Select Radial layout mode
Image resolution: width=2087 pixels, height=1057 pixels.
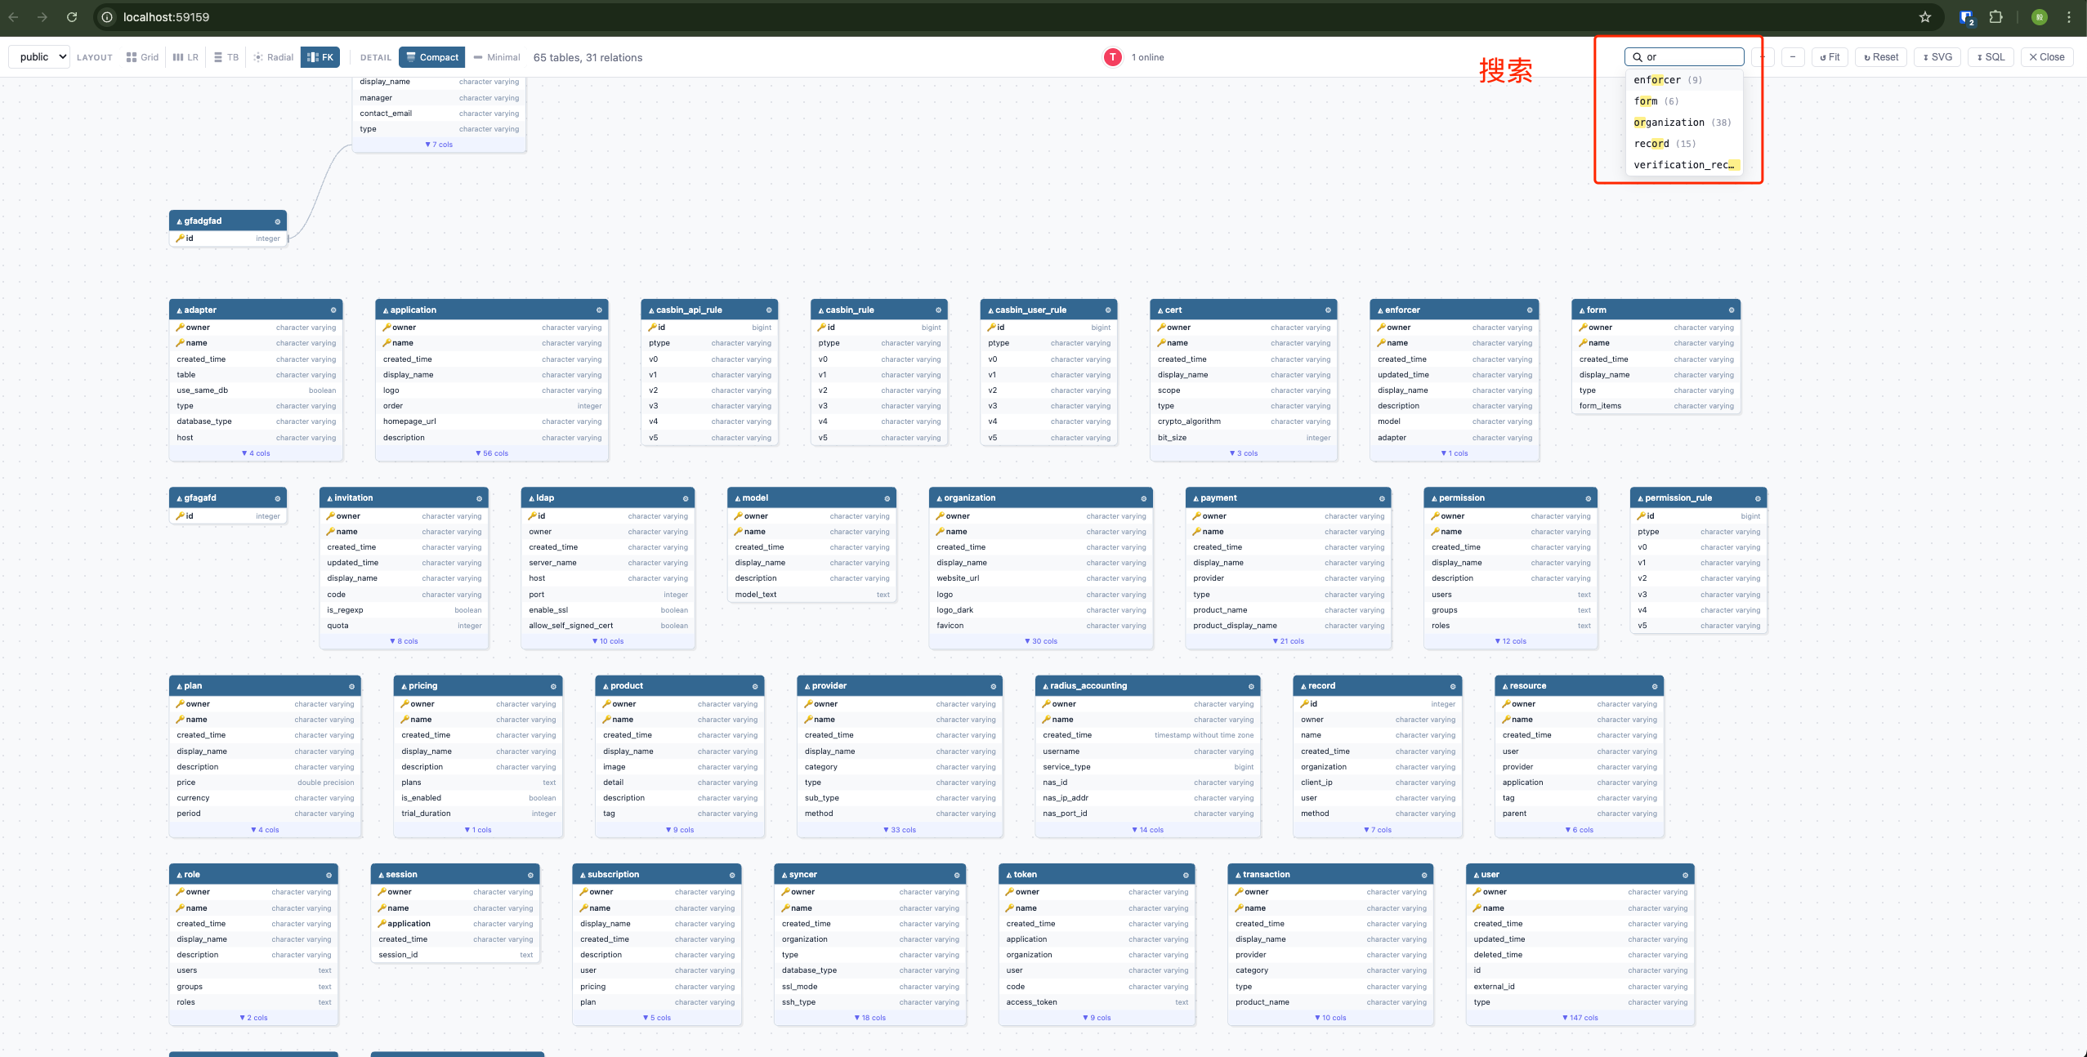click(x=273, y=57)
